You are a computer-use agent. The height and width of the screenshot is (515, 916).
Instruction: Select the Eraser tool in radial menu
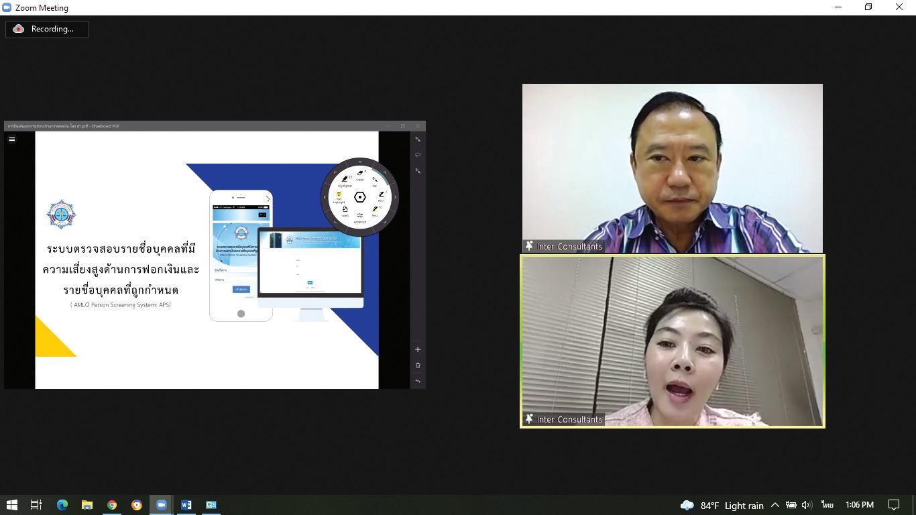[x=360, y=174]
